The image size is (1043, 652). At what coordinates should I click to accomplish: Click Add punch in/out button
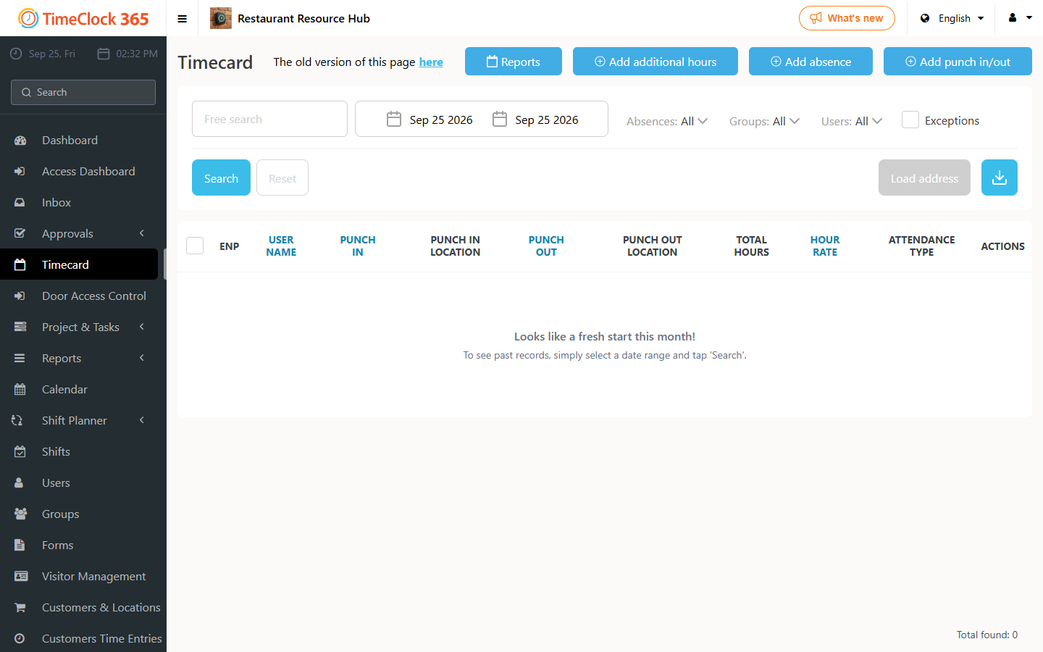coord(958,62)
